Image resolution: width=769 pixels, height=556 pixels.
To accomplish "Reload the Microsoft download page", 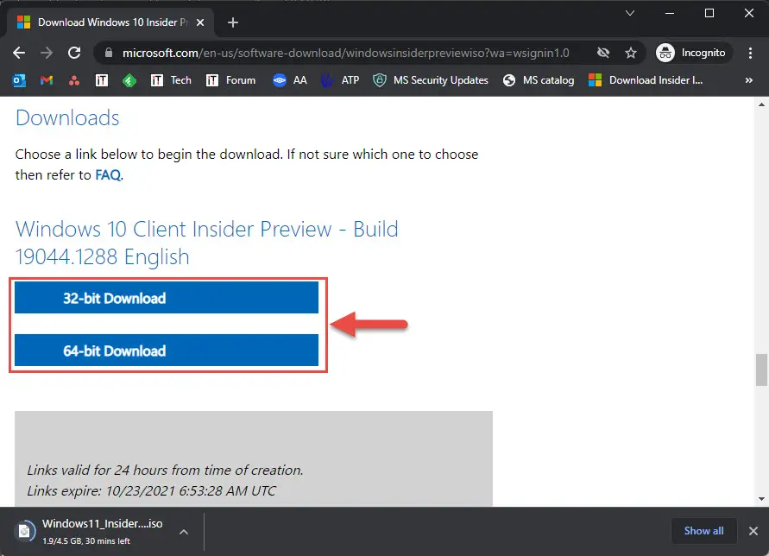I will (74, 53).
